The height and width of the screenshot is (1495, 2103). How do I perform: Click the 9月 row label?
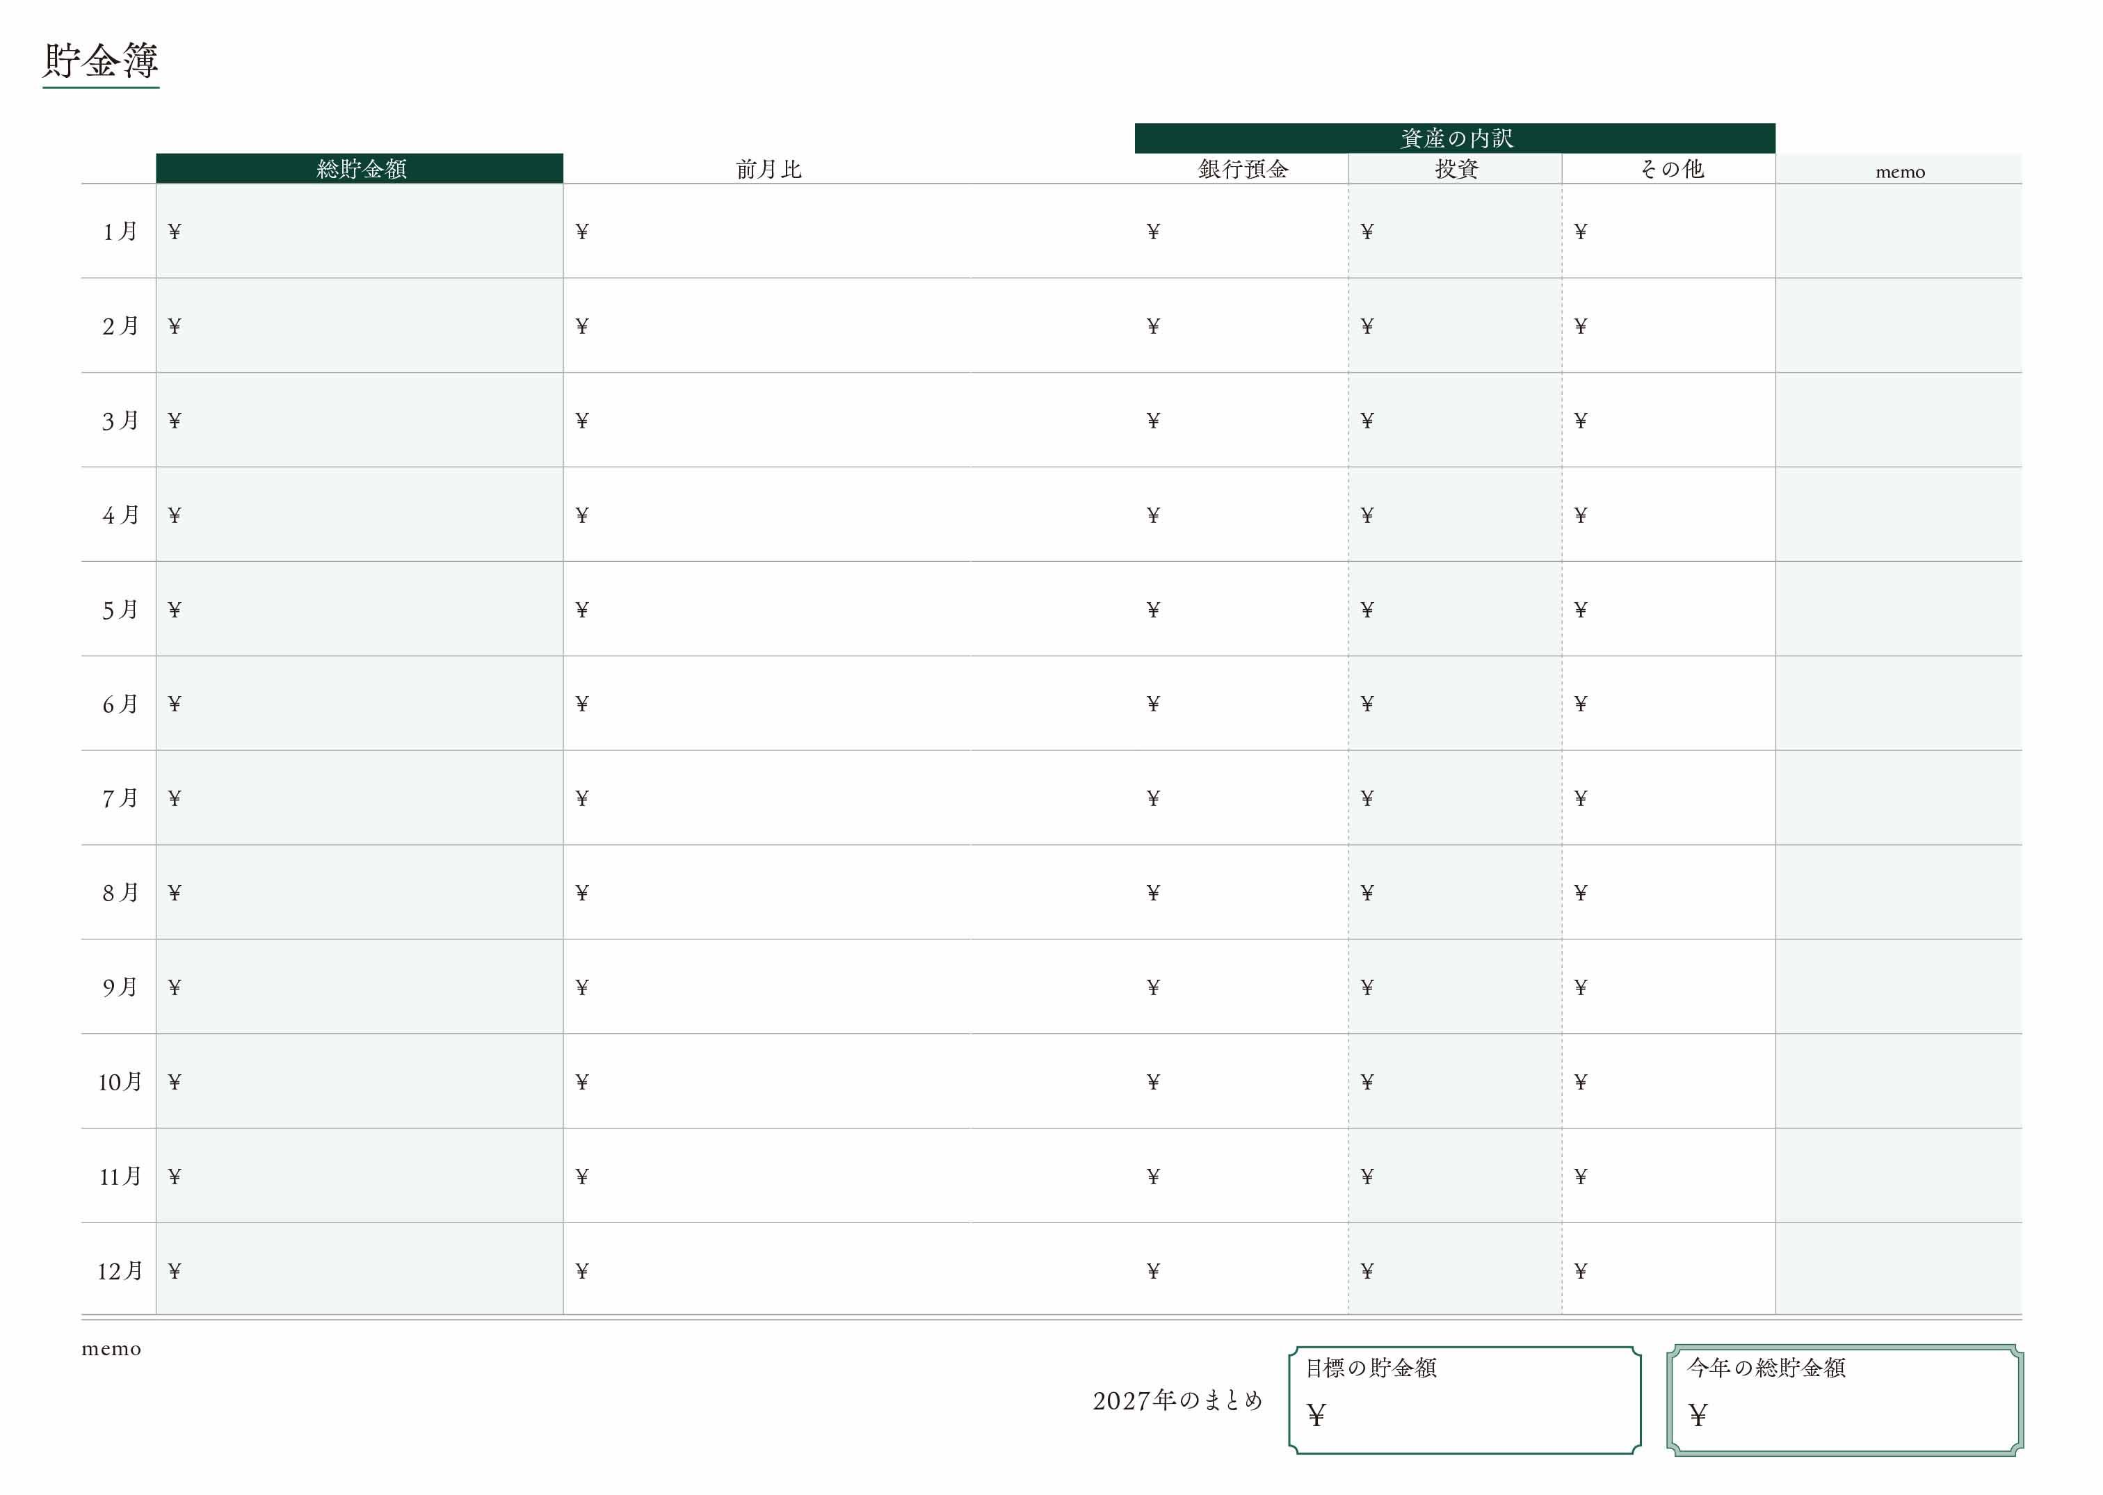pyautogui.click(x=120, y=988)
